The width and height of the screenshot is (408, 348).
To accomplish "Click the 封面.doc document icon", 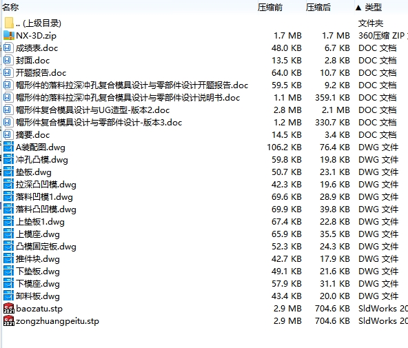I will (x=8, y=61).
